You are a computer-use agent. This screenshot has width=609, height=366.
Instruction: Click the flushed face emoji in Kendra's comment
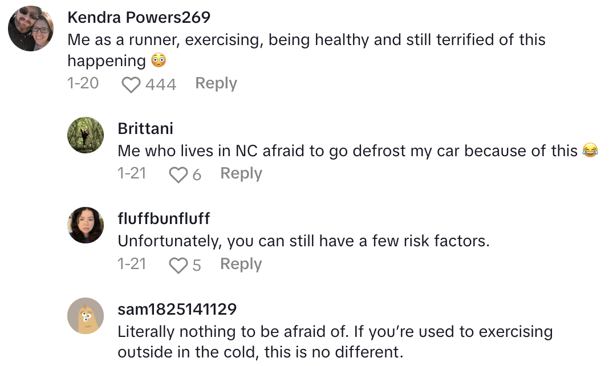click(x=158, y=60)
